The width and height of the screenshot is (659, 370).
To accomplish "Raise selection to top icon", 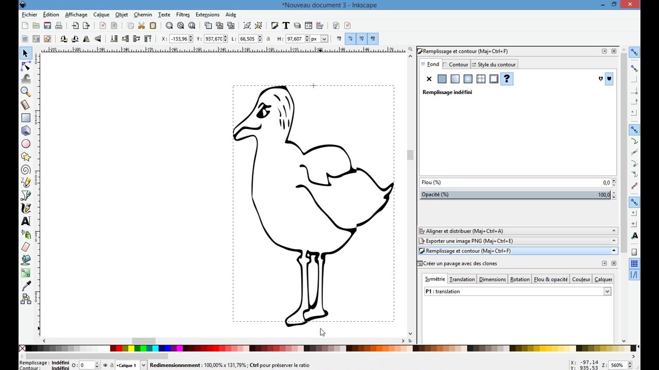I will click(148, 39).
